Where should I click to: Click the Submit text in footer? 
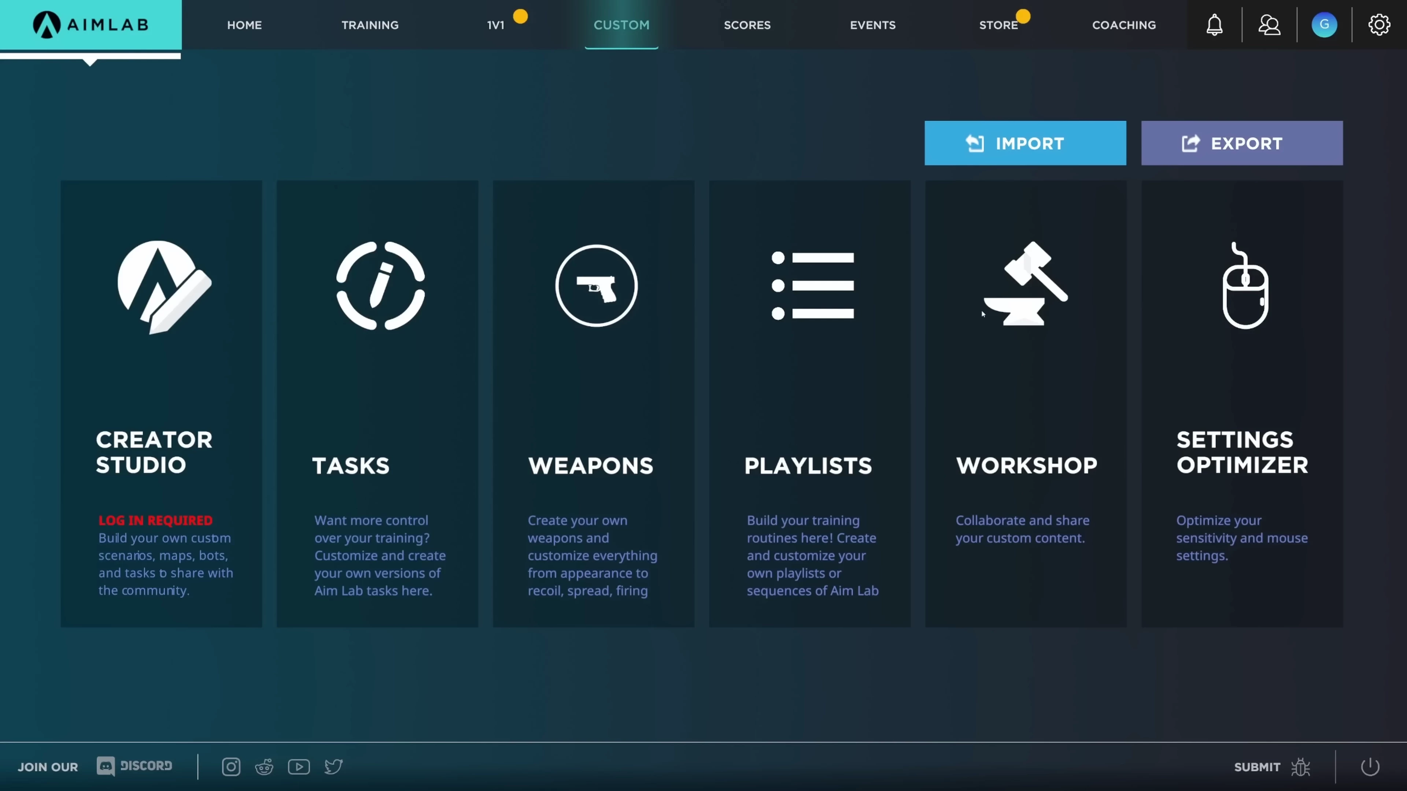click(x=1257, y=767)
